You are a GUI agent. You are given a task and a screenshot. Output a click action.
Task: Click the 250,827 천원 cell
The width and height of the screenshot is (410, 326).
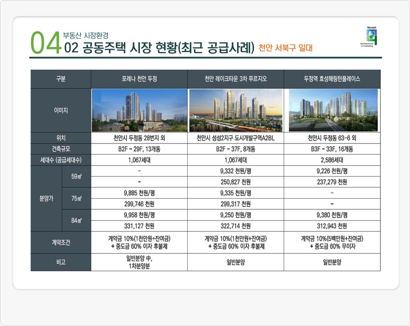236,182
